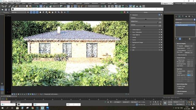Open the 3ds Max File menu
This screenshot has height=110, width=196.
click(x=2, y=3)
